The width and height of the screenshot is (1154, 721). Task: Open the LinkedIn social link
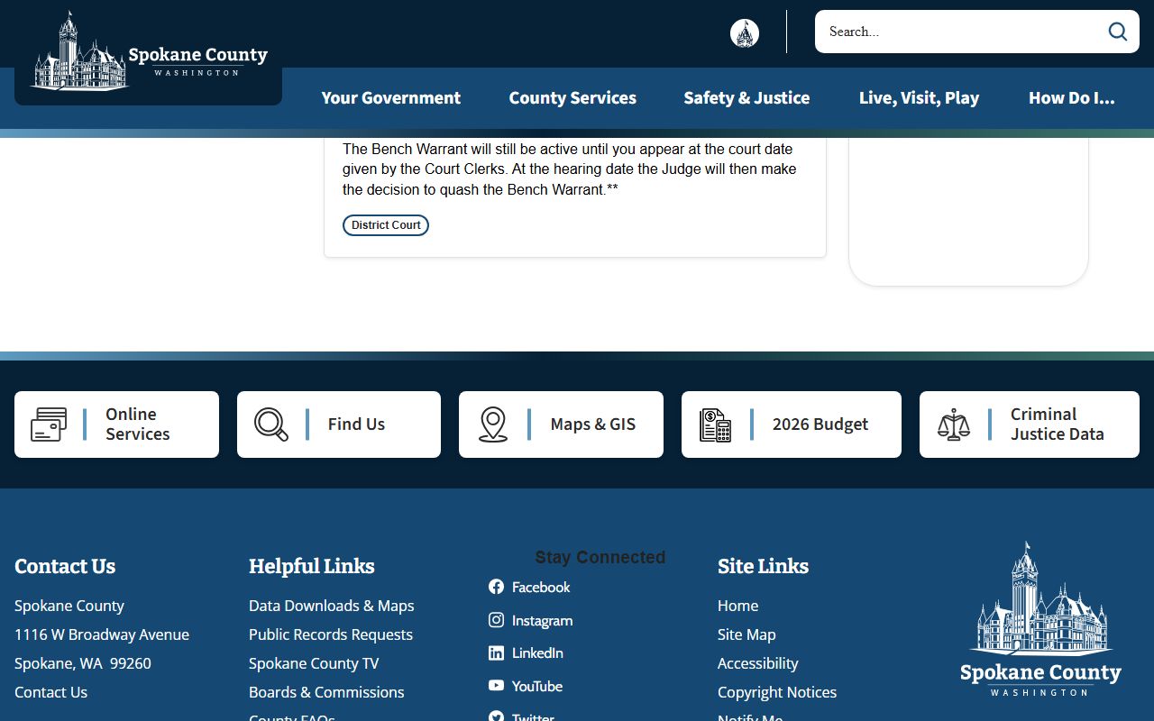(x=526, y=653)
